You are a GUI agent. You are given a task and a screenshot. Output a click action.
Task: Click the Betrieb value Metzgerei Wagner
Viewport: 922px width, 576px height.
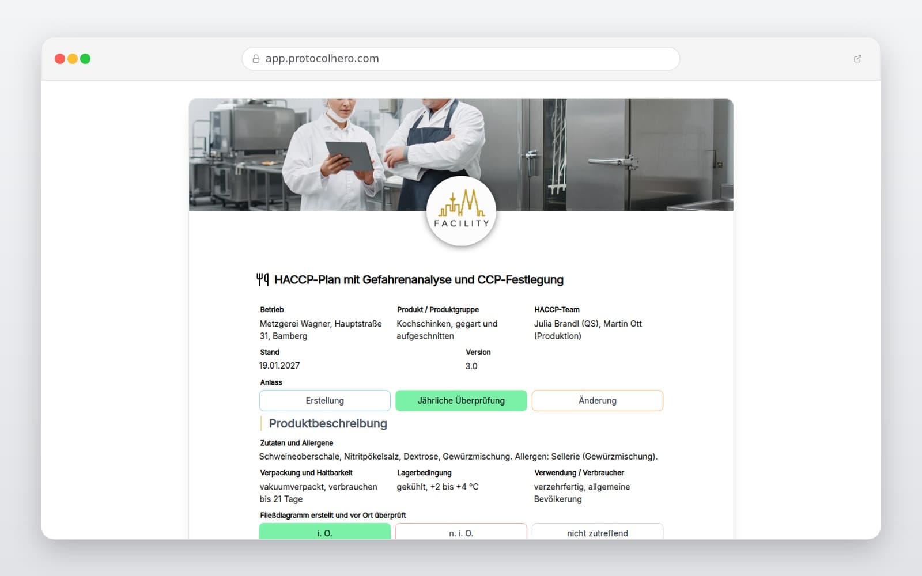[x=321, y=329]
